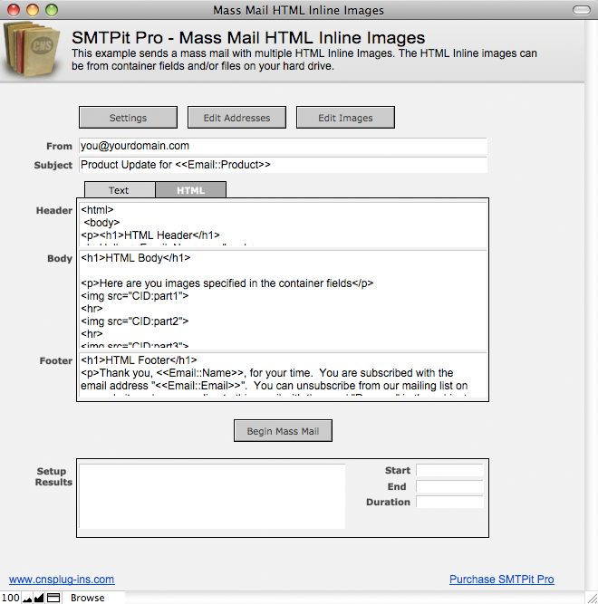Click the zoom in mountains icon
This screenshot has width=598, height=604.
(x=39, y=598)
